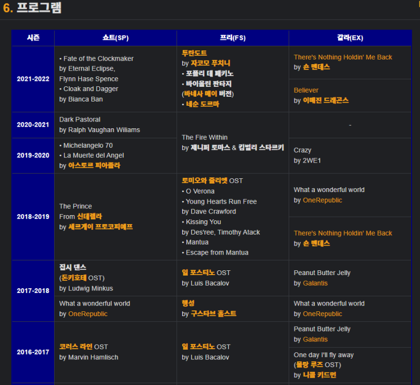Select the text Escape from Mantua

[217, 252]
